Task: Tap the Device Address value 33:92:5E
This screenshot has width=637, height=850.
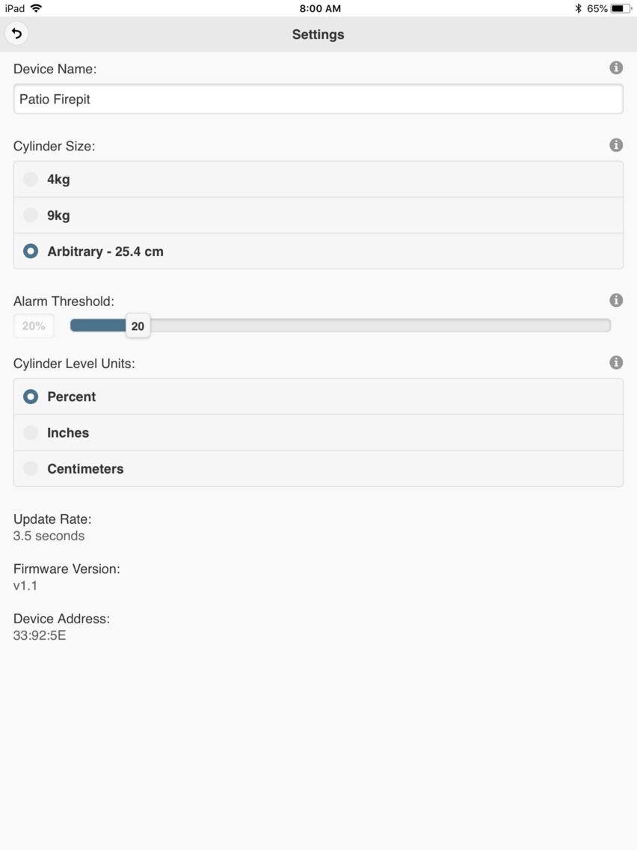Action: (x=40, y=635)
